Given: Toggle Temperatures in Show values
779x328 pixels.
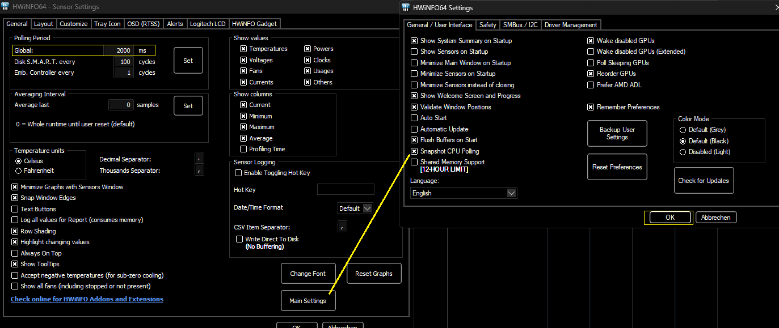Looking at the screenshot, I should coord(243,49).
